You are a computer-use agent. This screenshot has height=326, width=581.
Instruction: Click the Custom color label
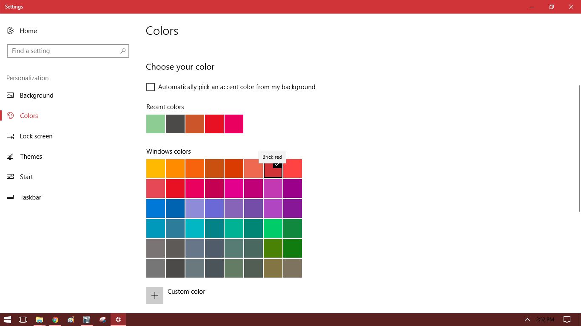pyautogui.click(x=186, y=292)
